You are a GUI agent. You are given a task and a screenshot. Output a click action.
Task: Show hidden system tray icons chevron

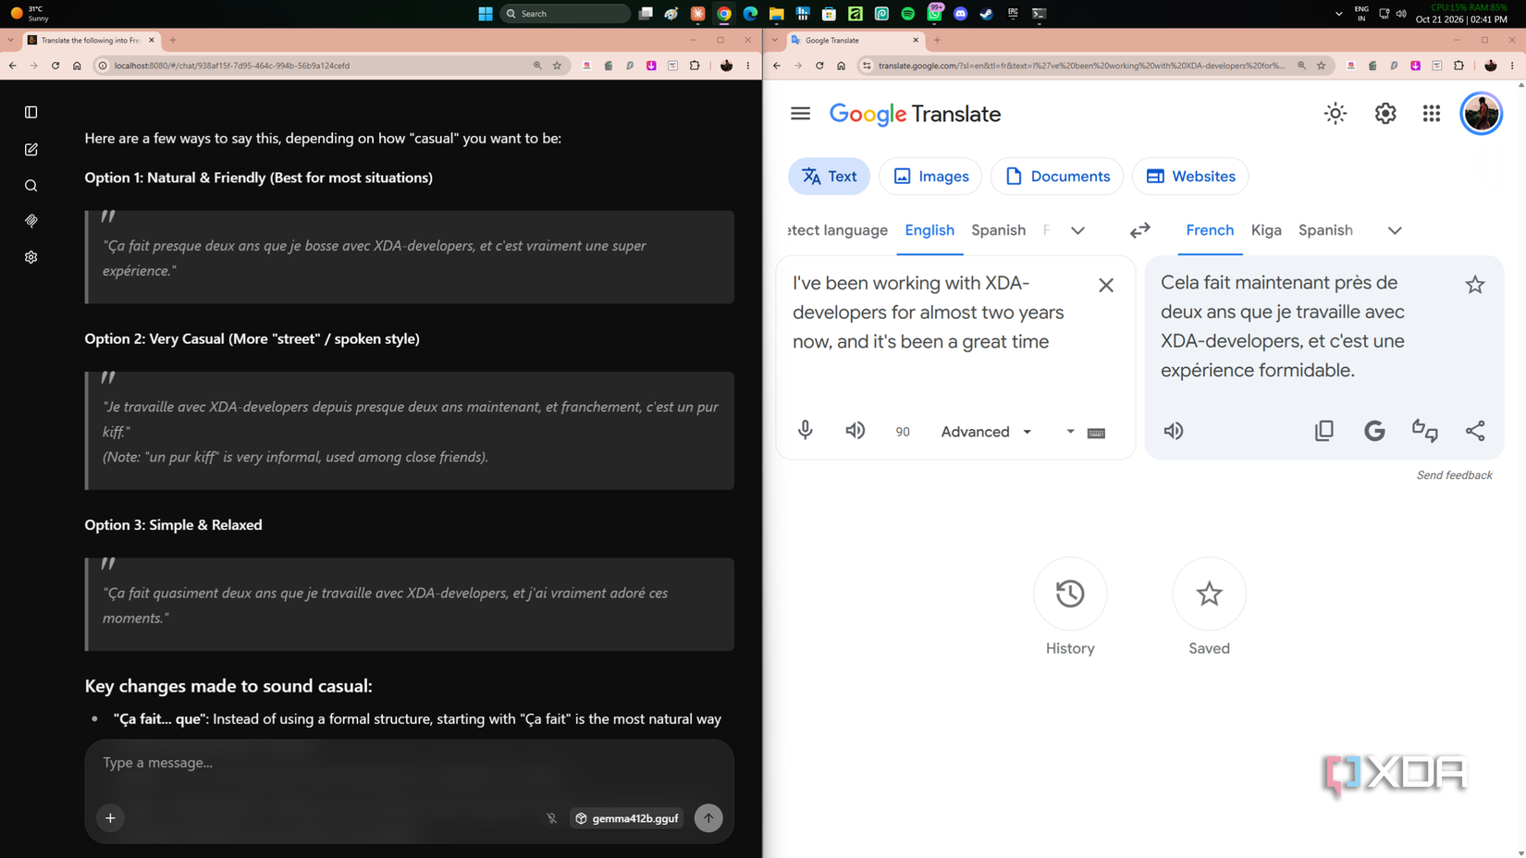click(1338, 14)
